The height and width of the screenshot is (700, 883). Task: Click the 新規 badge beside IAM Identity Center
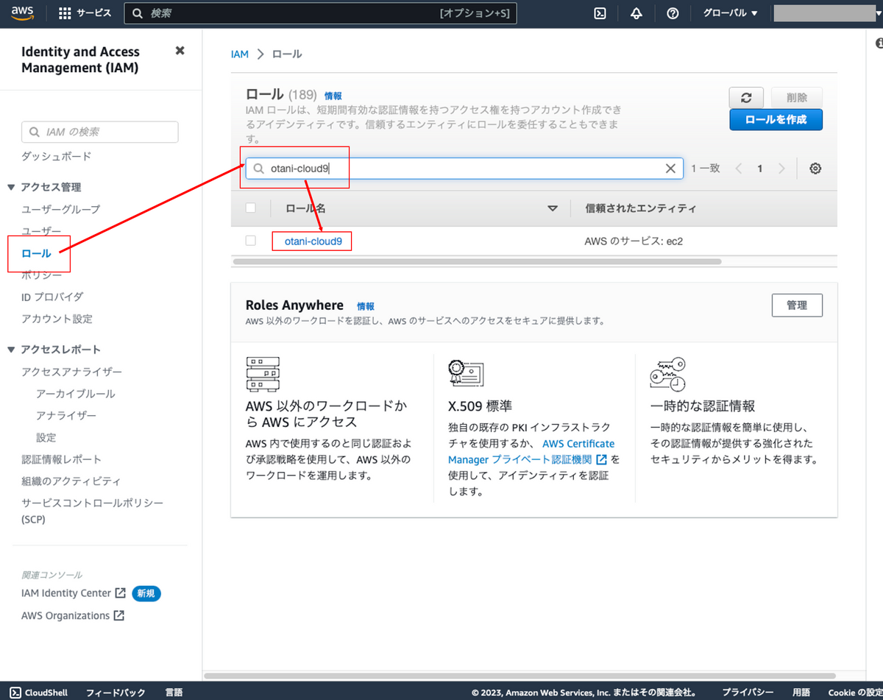point(146,593)
